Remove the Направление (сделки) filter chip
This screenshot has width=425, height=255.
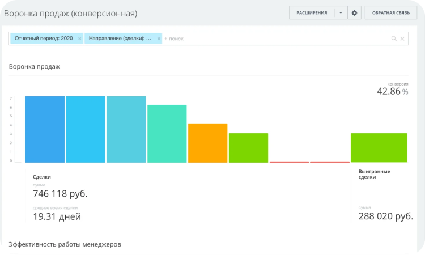159,39
